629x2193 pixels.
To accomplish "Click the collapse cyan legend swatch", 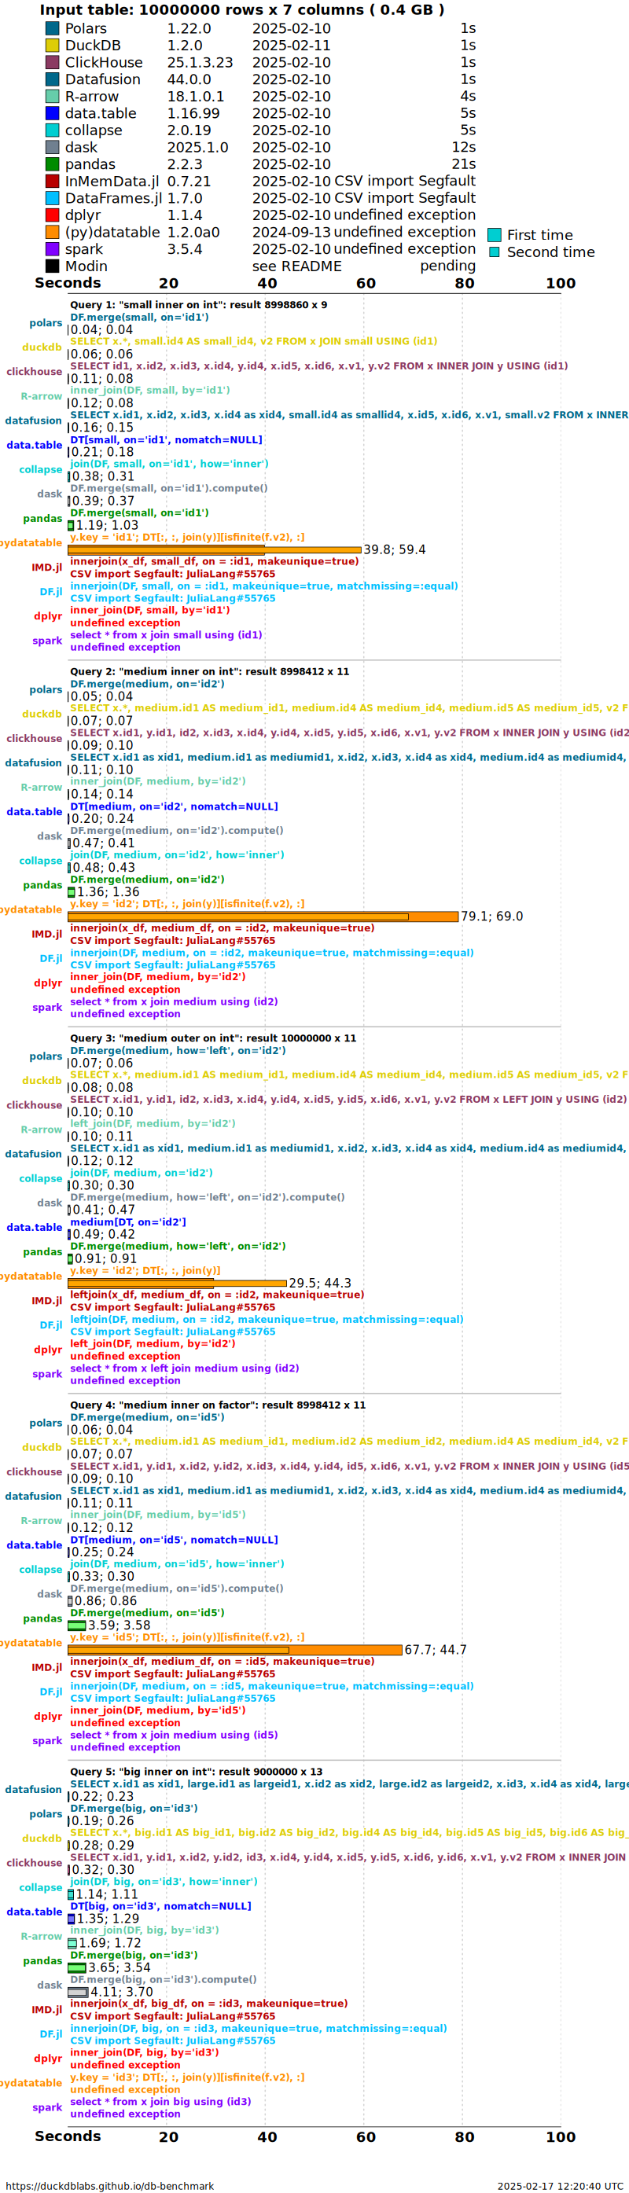I will pos(52,130).
